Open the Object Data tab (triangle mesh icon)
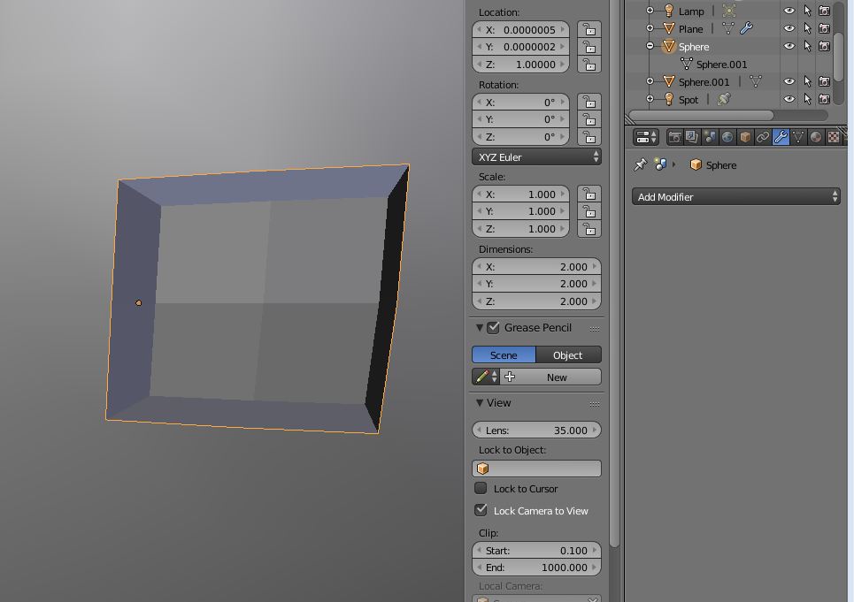 coord(798,137)
